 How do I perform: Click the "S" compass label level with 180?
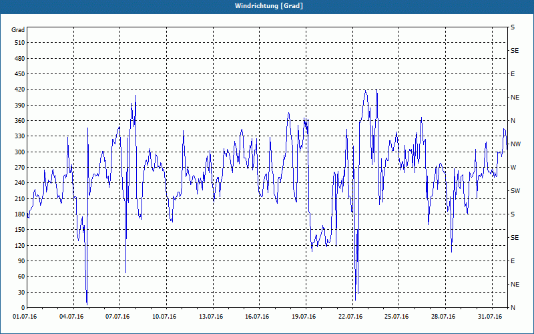513,214
